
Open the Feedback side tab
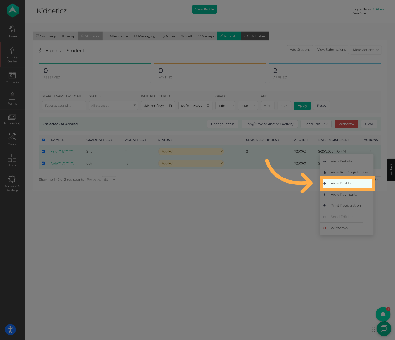pos(391,170)
